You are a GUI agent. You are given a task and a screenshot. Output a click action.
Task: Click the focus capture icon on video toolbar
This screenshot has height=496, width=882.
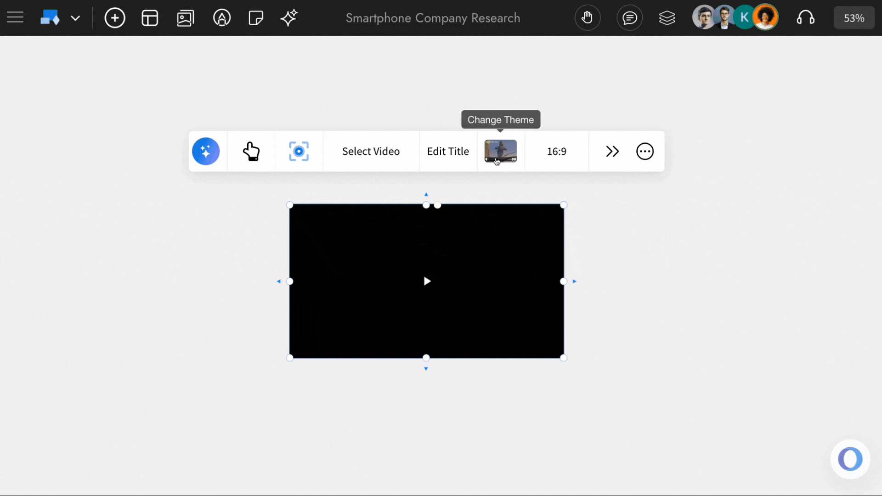coord(298,151)
